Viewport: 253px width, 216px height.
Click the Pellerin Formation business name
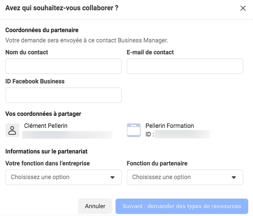pos(169,126)
